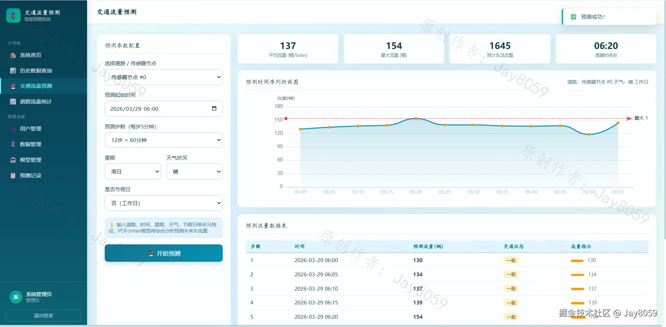Click the 数据管理 sidebar icon
The height and width of the screenshot is (327, 666).
(13, 144)
